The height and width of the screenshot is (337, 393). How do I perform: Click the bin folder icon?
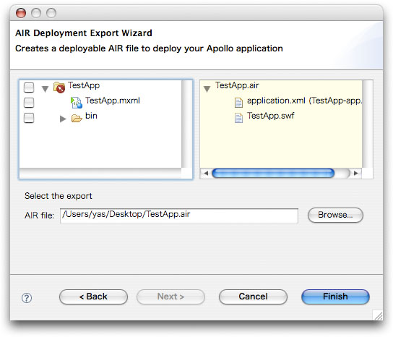(x=77, y=118)
